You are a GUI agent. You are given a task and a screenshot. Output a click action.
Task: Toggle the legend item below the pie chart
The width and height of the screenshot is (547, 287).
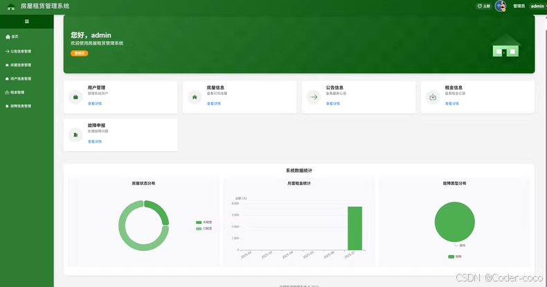coord(454,256)
